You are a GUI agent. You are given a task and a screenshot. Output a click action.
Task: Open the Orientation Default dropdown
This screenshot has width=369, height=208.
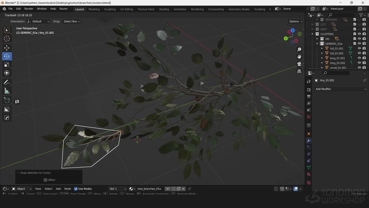[x=38, y=21]
